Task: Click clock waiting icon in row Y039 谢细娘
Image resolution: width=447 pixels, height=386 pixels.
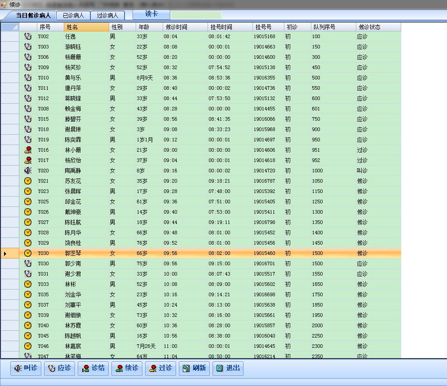Action: click(28, 315)
